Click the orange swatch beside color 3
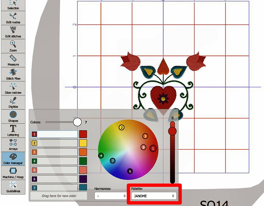The height and width of the screenshot is (206, 264). click(83, 152)
